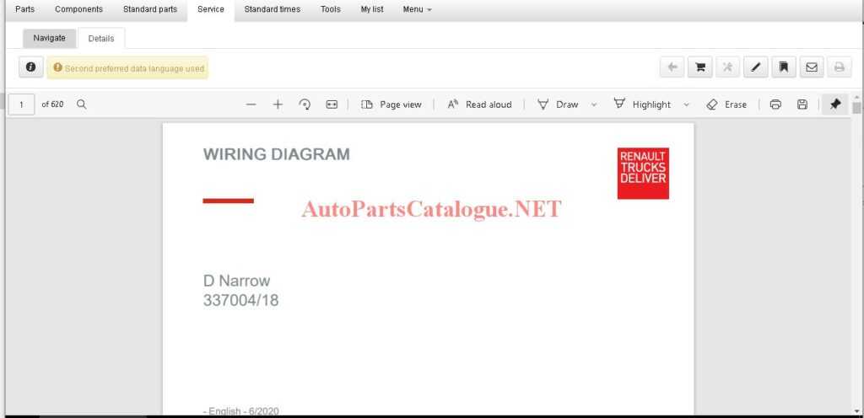Click the scrollbar down arrow

point(856,411)
